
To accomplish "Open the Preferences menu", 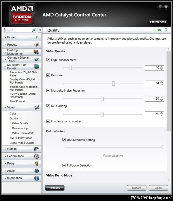I will pos(158,22).
